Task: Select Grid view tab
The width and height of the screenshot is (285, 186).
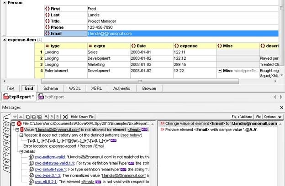Action: coord(29,88)
